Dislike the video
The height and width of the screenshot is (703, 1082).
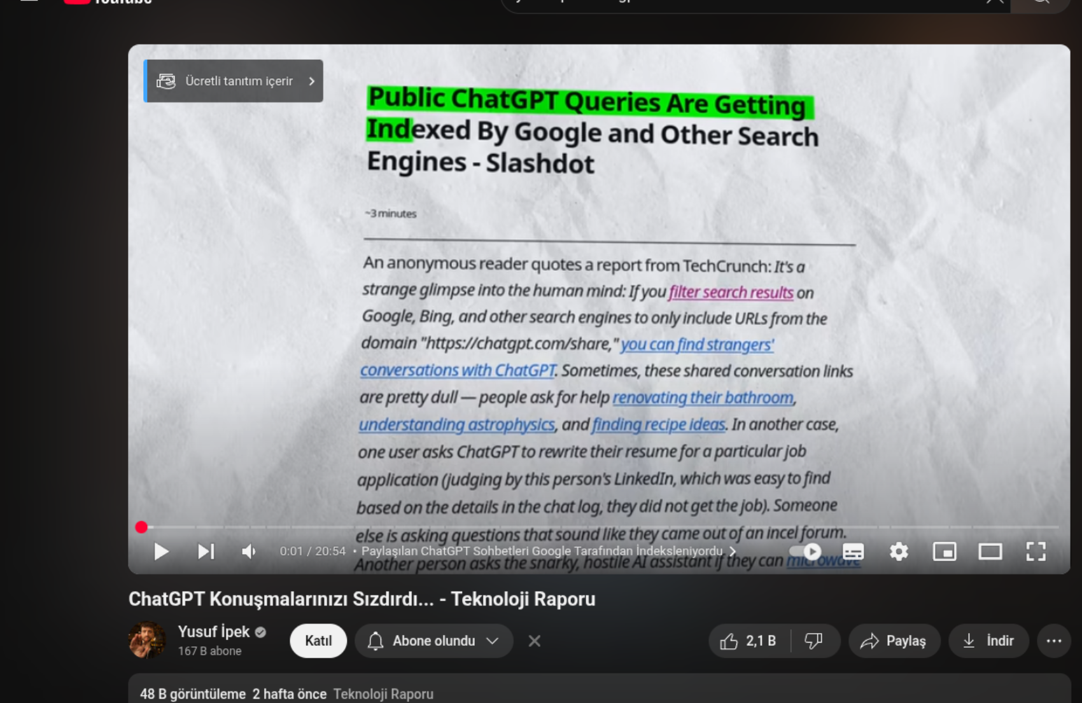813,641
